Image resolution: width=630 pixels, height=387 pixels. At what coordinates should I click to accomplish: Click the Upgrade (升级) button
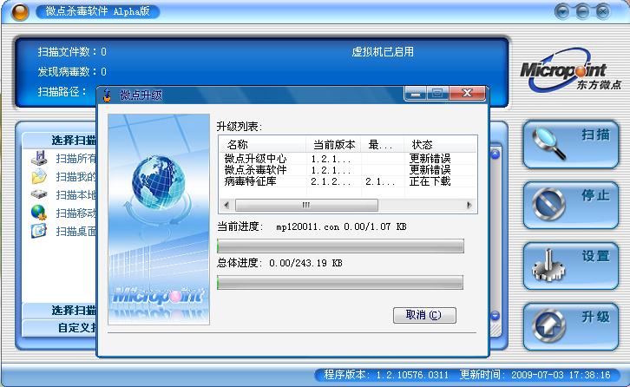click(570, 327)
